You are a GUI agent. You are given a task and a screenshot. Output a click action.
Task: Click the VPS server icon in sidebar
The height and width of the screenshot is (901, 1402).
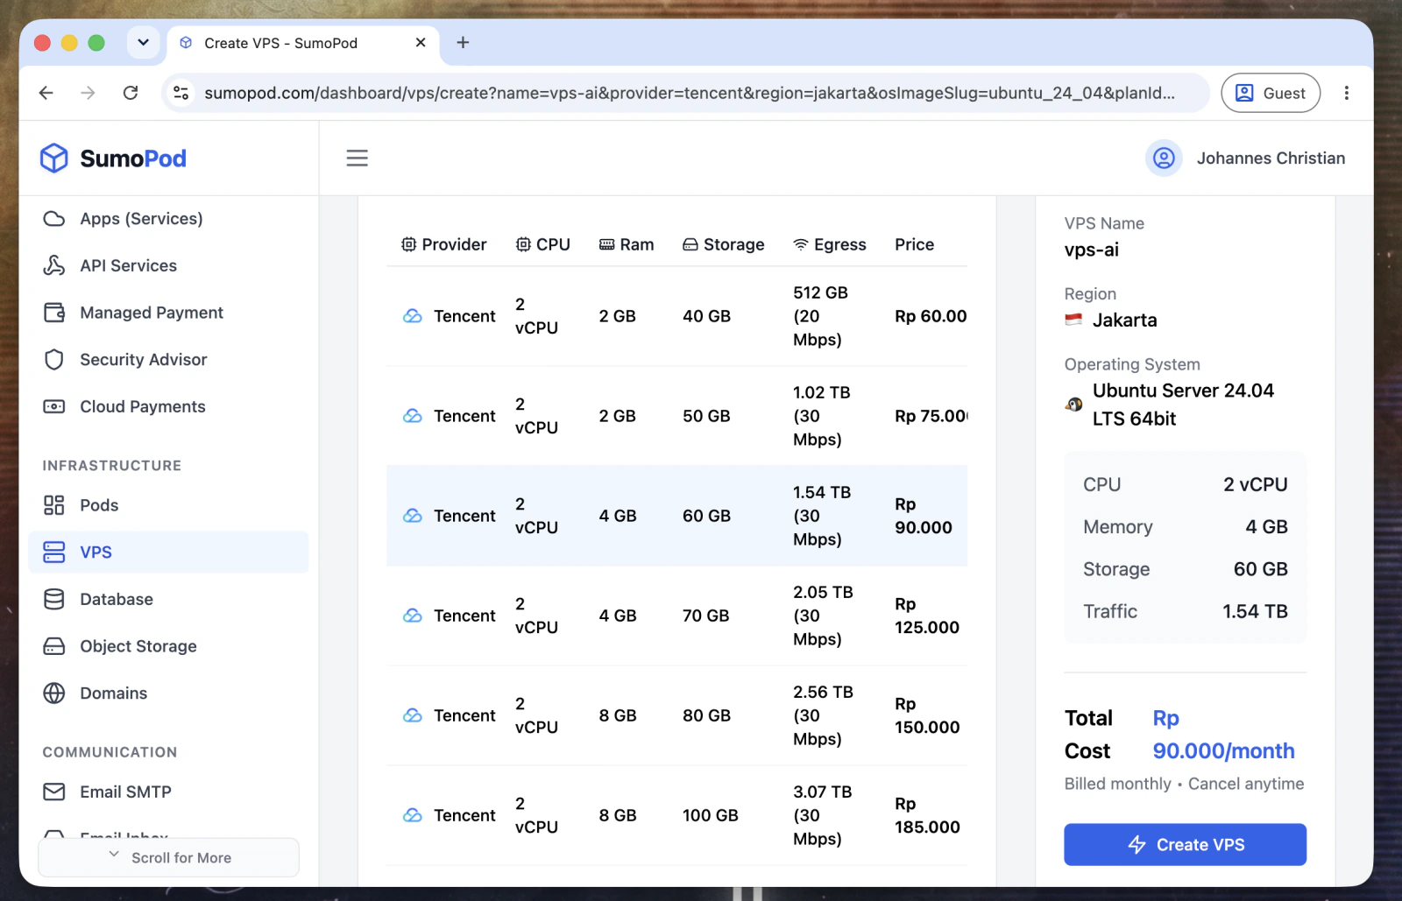point(54,553)
